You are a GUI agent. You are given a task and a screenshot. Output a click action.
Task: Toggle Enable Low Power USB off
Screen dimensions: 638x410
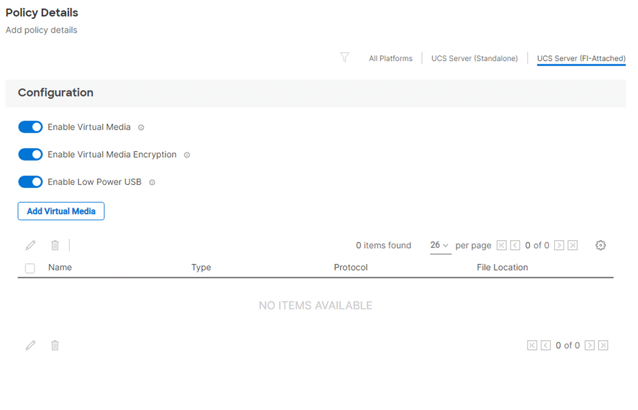(30, 181)
